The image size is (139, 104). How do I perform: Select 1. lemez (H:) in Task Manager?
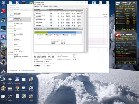19,30
